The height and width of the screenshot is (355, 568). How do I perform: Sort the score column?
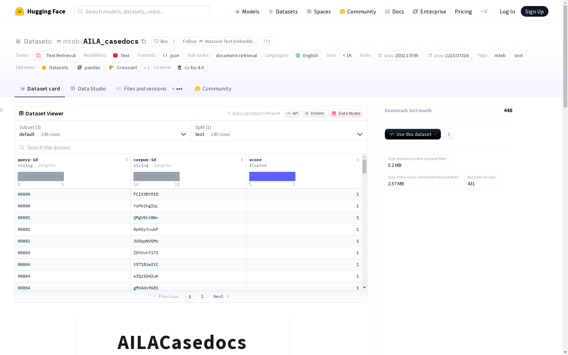(x=358, y=160)
